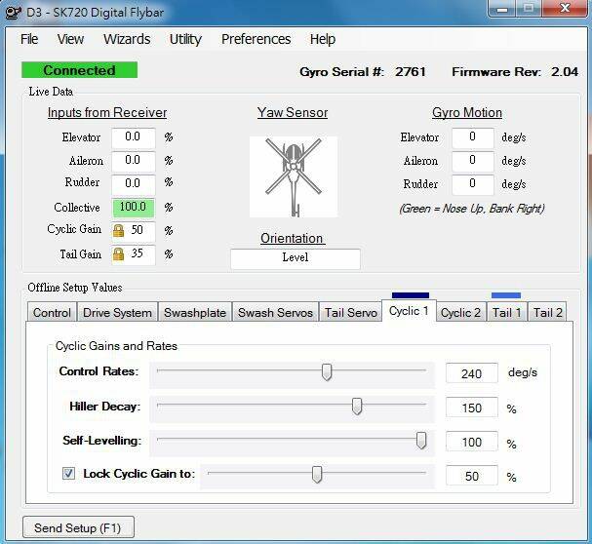
Task: Click the dark blue bar above Cyclic 1
Action: pyautogui.click(x=411, y=295)
